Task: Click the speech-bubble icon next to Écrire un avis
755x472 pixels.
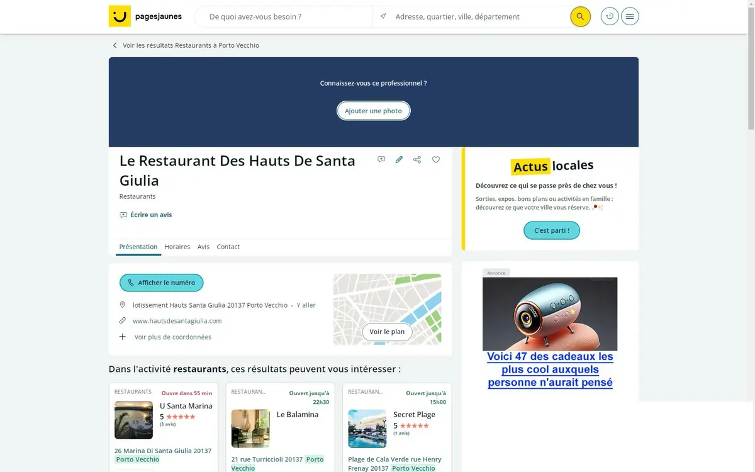Action: coord(123,215)
